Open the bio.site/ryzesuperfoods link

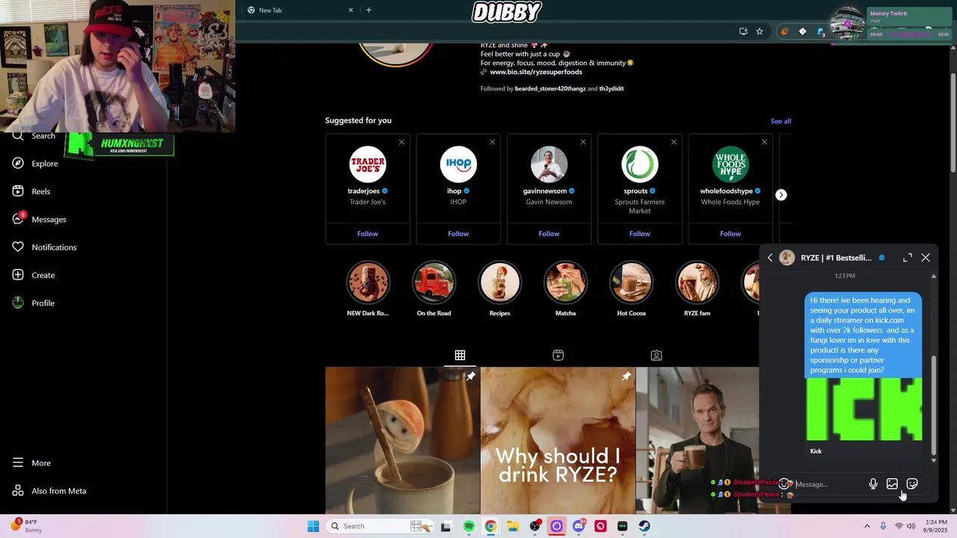(535, 72)
